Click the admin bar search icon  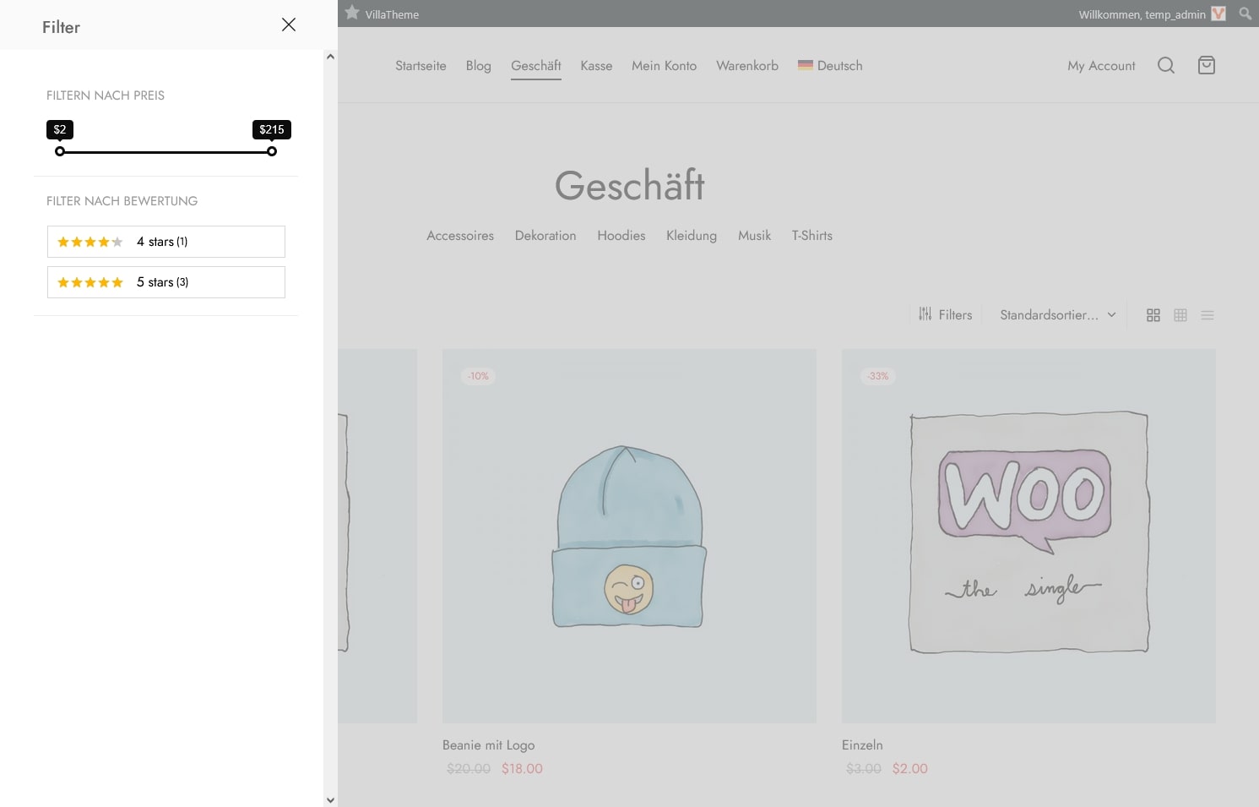(1245, 14)
